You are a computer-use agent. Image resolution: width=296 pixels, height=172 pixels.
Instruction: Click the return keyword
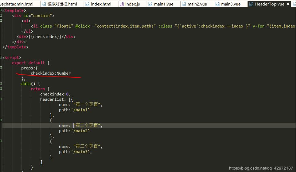tap(38, 89)
